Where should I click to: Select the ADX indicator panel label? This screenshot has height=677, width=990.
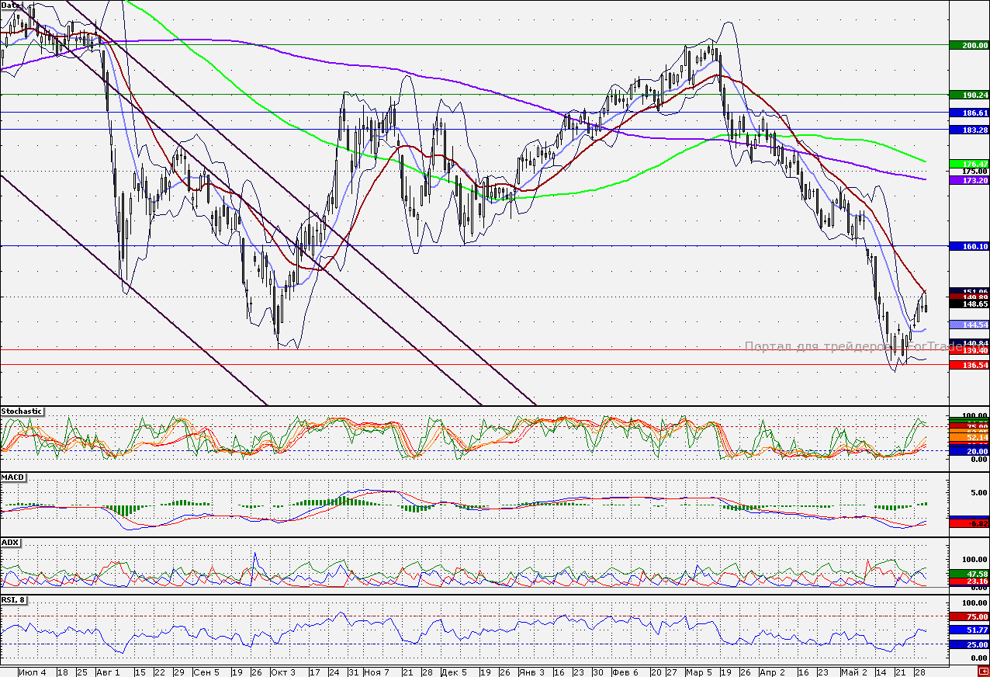coord(10,542)
